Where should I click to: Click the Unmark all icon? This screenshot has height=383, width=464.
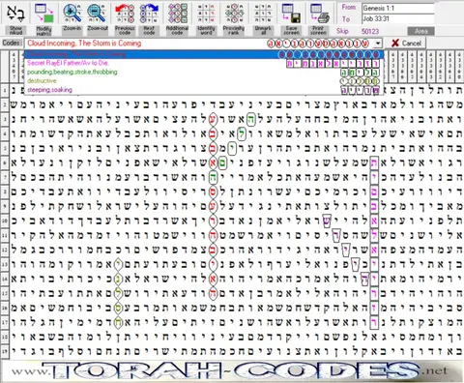pyautogui.click(x=263, y=15)
